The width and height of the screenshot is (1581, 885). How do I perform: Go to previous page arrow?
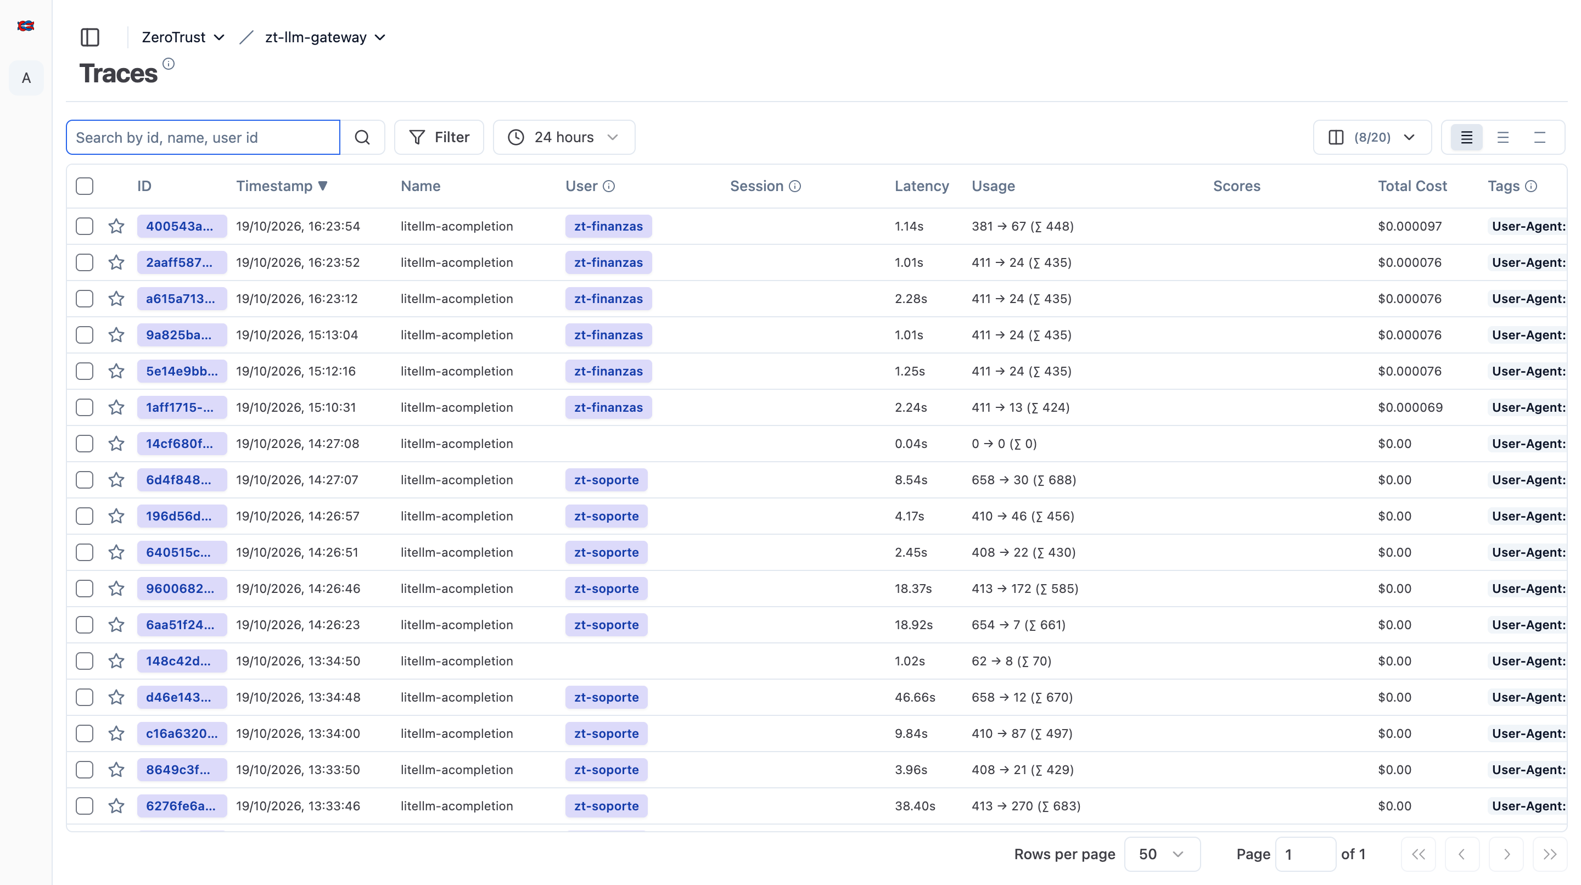[1462, 854]
